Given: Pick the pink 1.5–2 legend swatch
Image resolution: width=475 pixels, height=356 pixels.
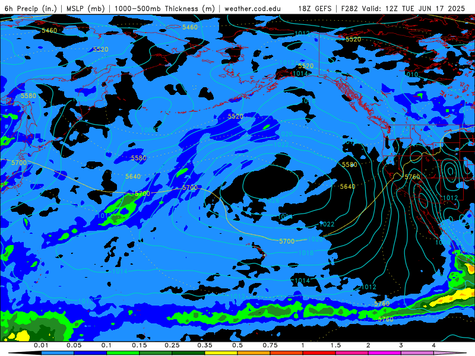Looking at the screenshot, I should click(x=352, y=353).
